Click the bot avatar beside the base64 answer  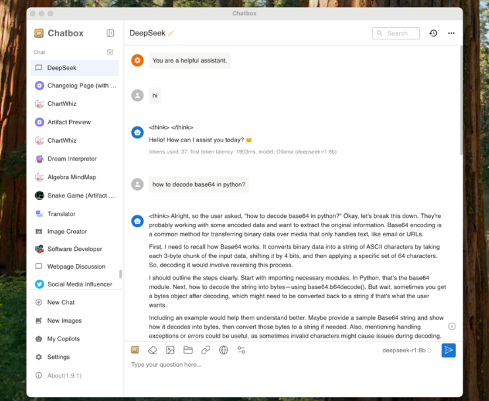[137, 221]
